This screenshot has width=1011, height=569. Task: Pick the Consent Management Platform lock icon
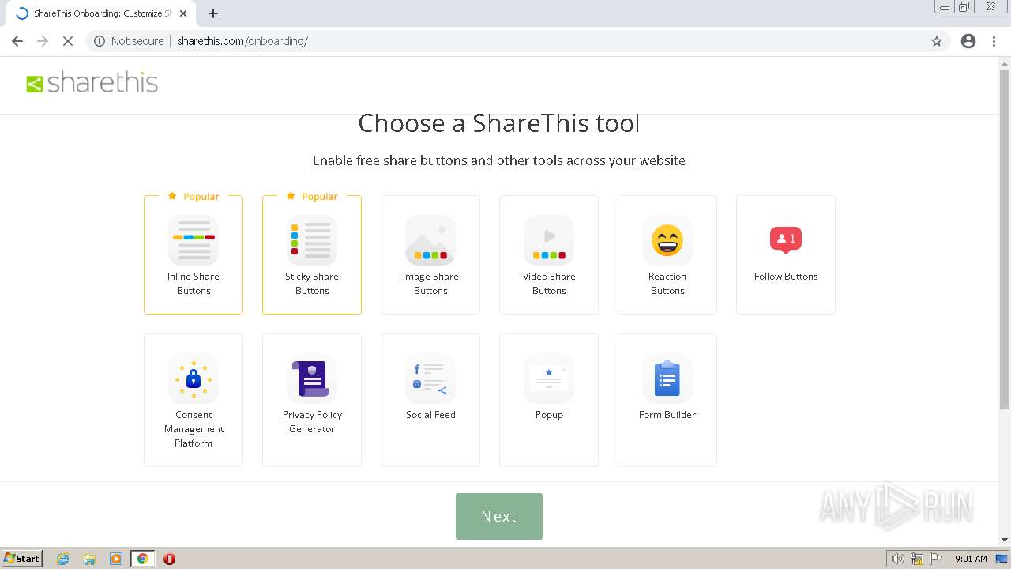(x=194, y=379)
